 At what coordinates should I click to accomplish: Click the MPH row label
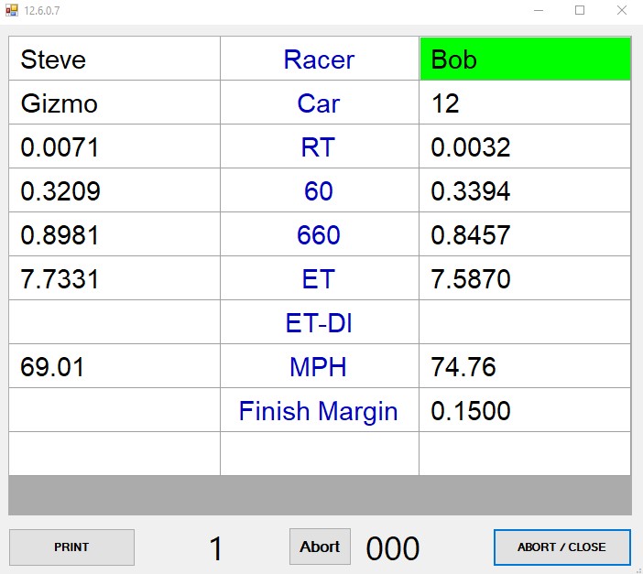click(319, 366)
